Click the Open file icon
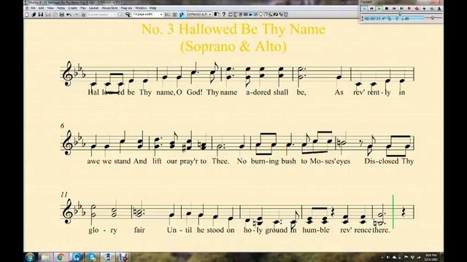The width and height of the screenshot is (467, 262). click(34, 15)
